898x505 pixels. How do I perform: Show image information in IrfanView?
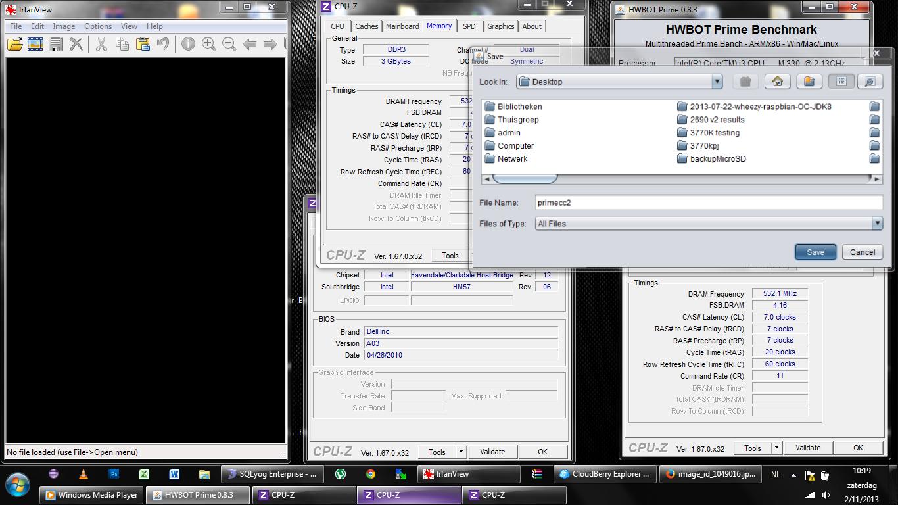(188, 44)
